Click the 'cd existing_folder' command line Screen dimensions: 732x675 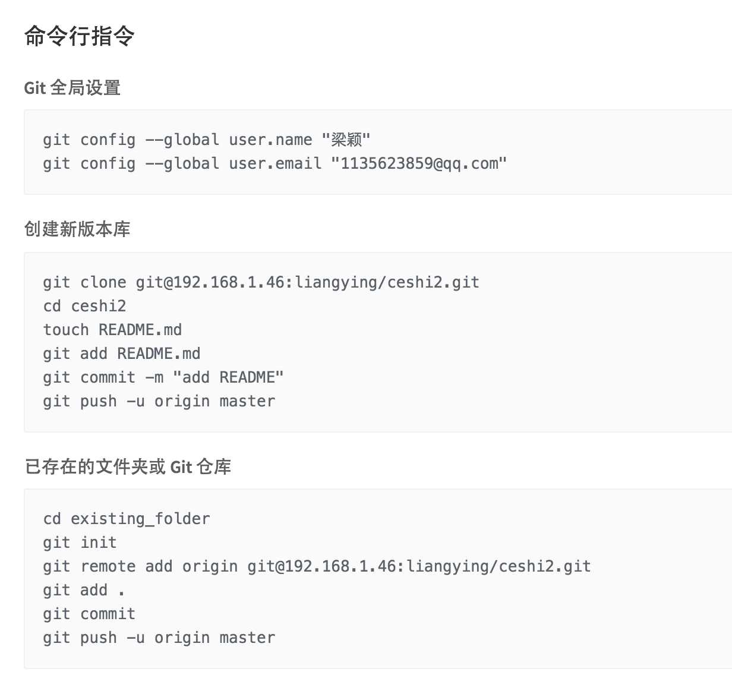pos(127,519)
